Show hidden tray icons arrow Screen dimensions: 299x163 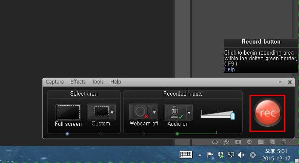(x=200, y=155)
